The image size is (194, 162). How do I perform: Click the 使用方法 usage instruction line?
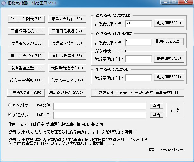click(56, 124)
